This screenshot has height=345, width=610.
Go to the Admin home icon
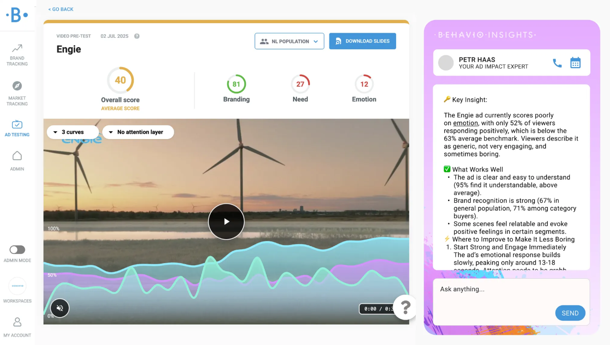pyautogui.click(x=17, y=156)
